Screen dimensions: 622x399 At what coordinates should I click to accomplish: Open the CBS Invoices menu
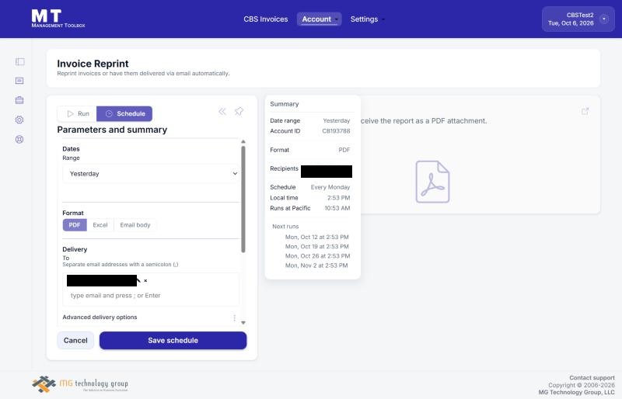266,19
